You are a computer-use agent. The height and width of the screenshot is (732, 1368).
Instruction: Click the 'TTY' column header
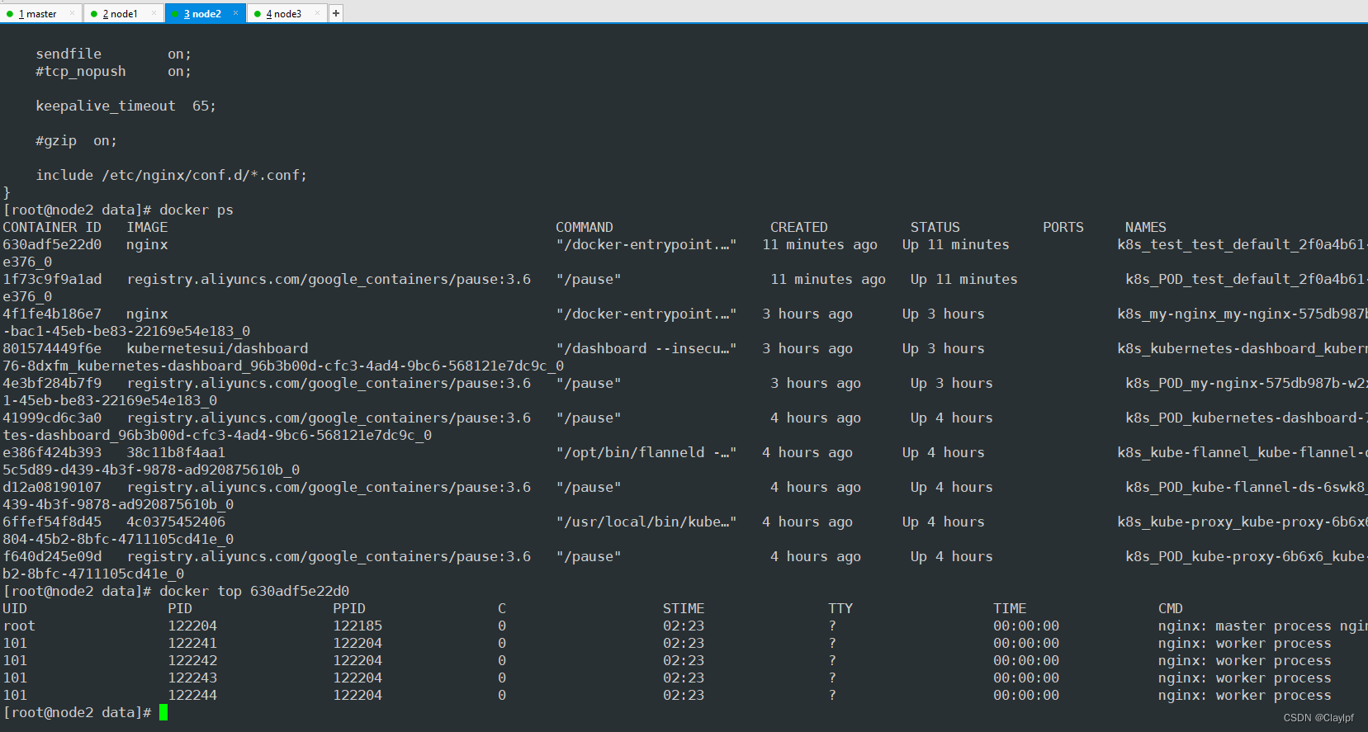pyautogui.click(x=840, y=608)
